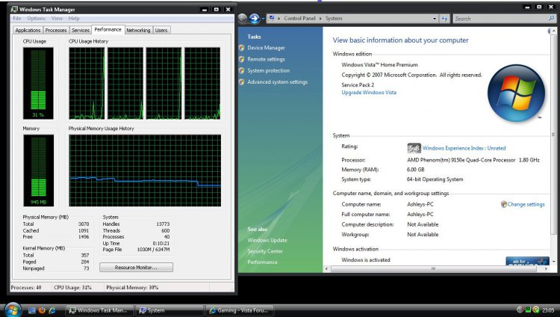
Task: Switch to the Applications tab
Action: point(28,31)
